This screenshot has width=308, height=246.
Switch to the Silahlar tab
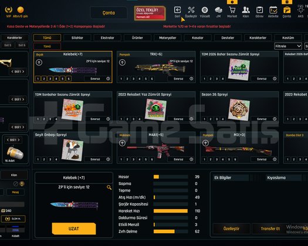77,37
